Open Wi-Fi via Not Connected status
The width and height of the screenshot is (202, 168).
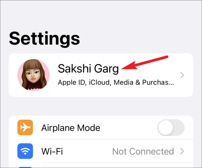pyautogui.click(x=143, y=151)
